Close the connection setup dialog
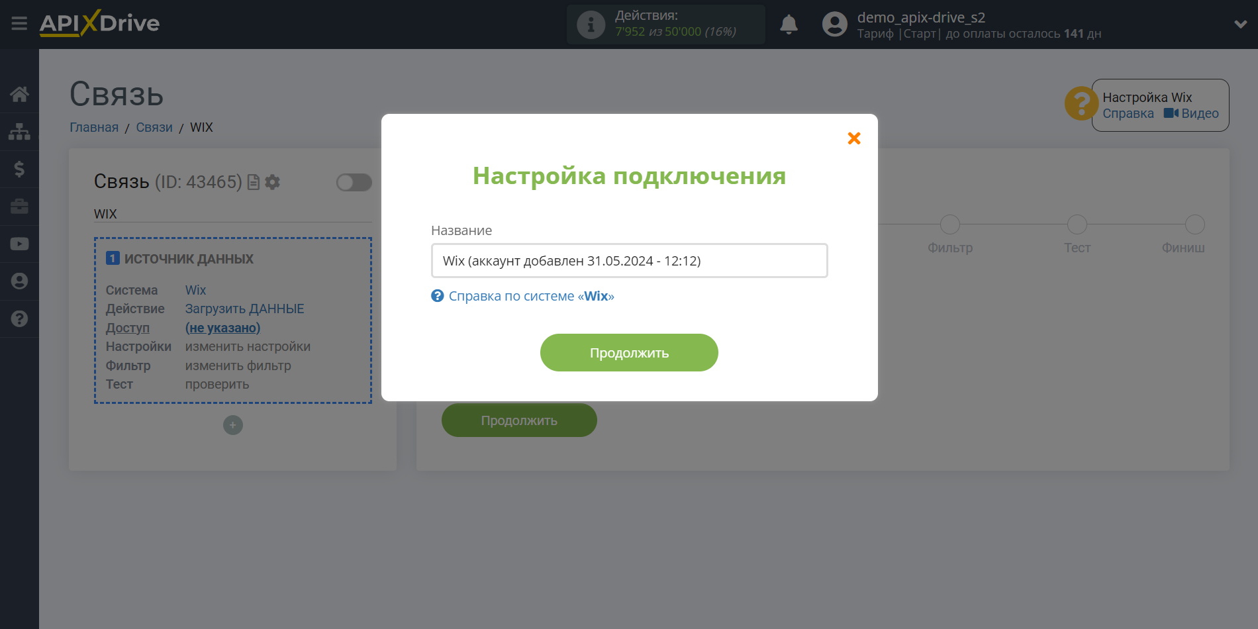 click(854, 138)
